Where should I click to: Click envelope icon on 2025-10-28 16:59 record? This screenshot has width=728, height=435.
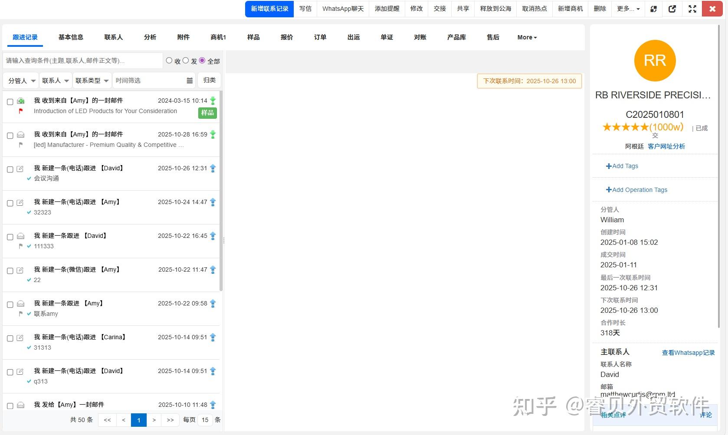coord(20,135)
